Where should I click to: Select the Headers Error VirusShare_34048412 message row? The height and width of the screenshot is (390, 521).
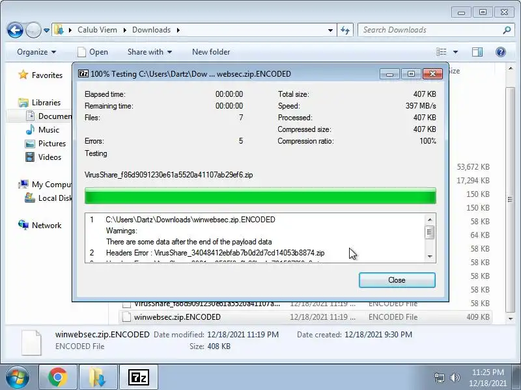click(215, 253)
